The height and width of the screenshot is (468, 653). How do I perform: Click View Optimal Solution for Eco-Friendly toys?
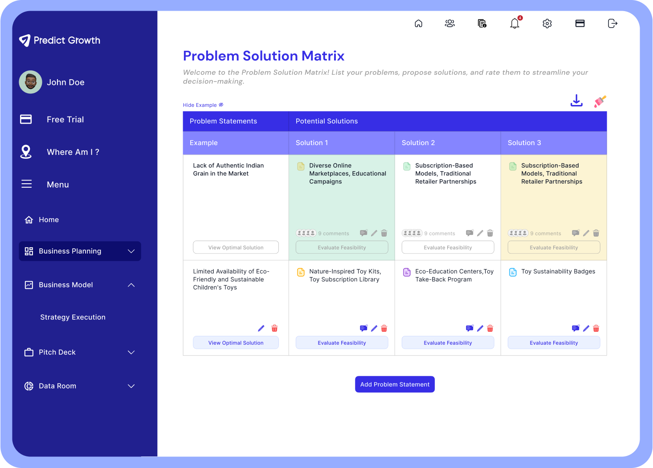(236, 343)
